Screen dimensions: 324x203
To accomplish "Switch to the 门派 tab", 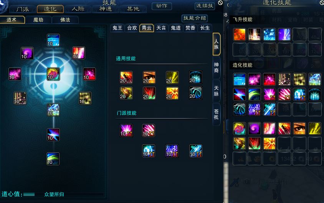I will click(23, 9).
